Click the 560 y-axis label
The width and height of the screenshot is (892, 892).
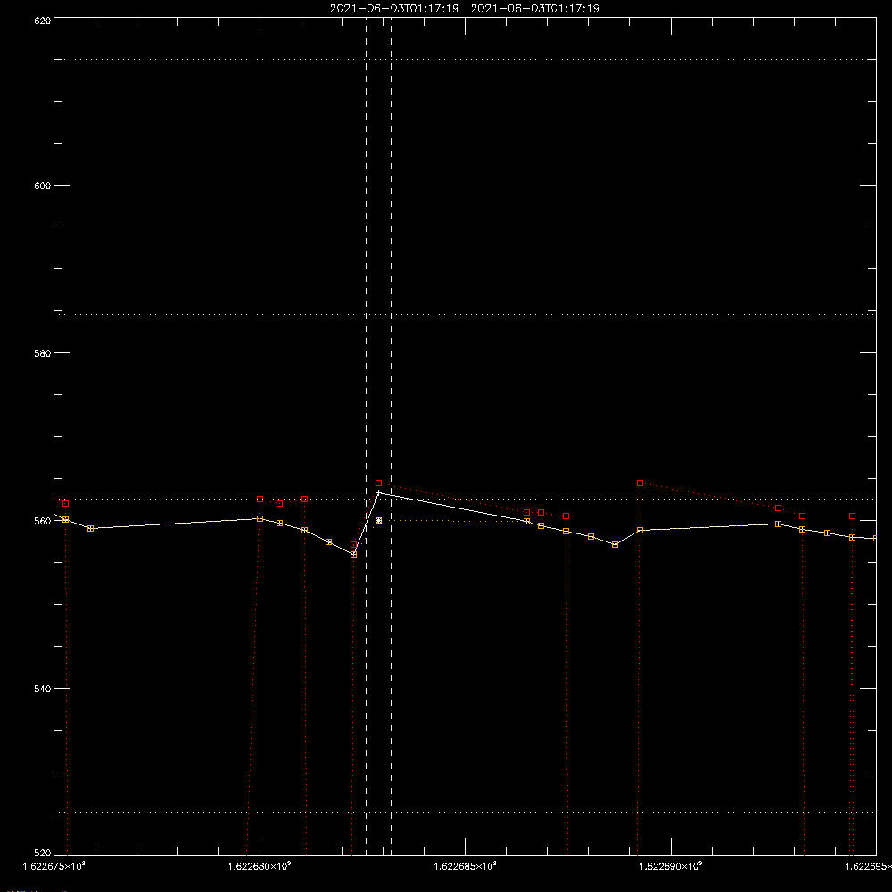pos(43,521)
